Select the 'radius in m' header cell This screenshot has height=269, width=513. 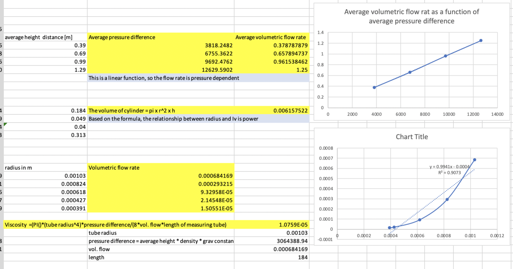(x=45, y=168)
